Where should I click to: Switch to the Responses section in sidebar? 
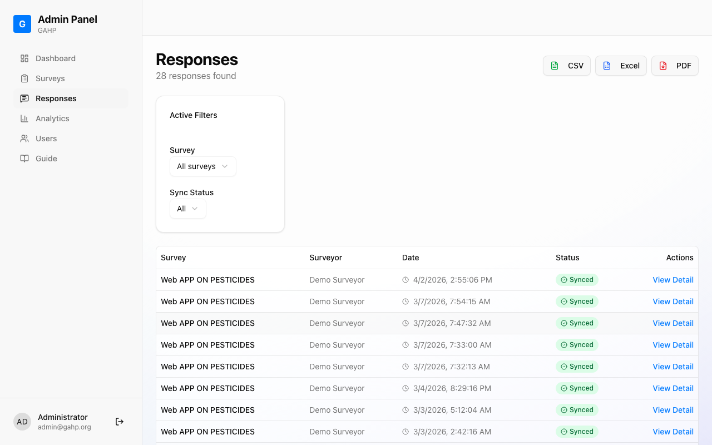point(56,98)
